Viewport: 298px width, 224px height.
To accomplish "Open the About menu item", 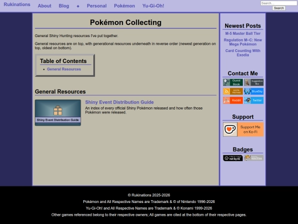I will (45, 6).
